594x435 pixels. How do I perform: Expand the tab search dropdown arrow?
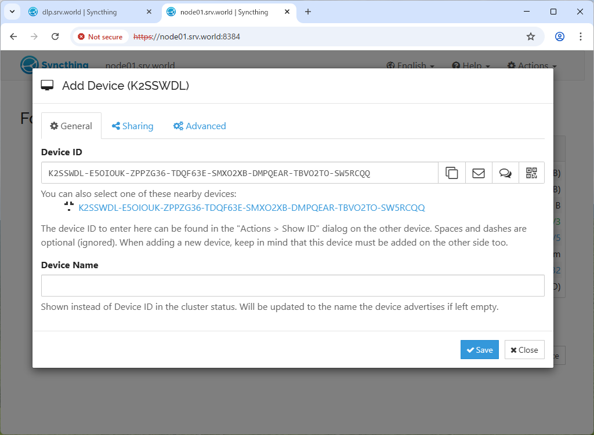pos(12,12)
